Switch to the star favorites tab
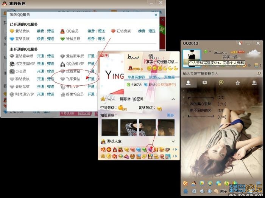The width and height of the screenshot is (265, 198). click(x=238, y=83)
